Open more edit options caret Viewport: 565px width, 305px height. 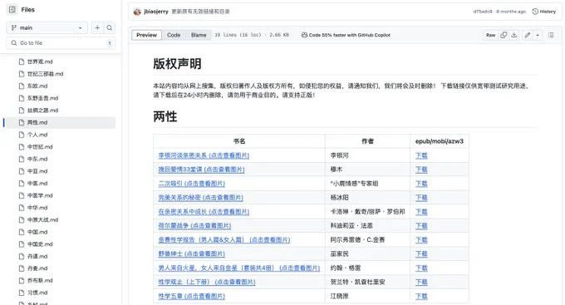[538, 35]
